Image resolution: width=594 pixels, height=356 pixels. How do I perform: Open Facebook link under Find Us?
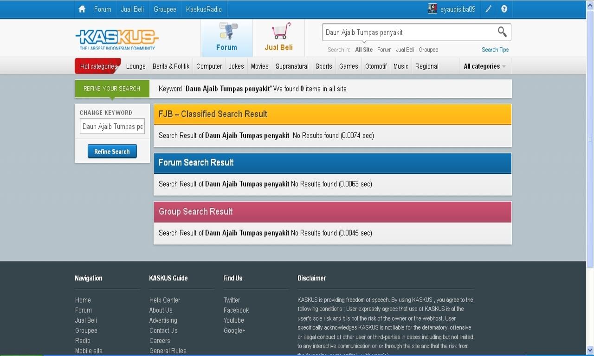click(x=236, y=310)
